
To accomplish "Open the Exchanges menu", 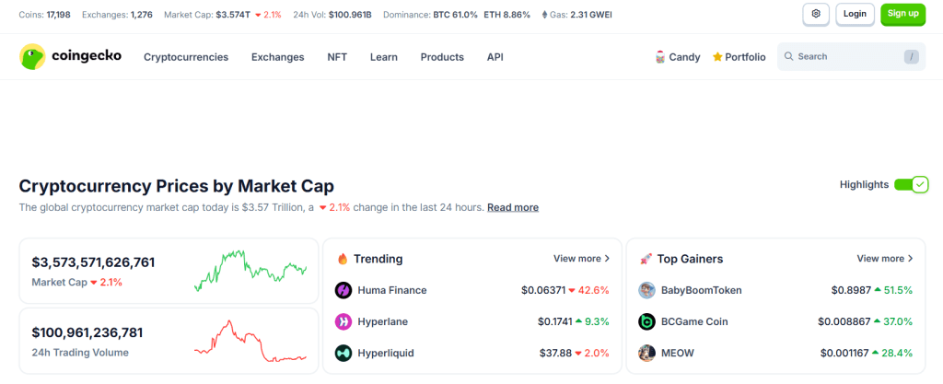I will [277, 57].
